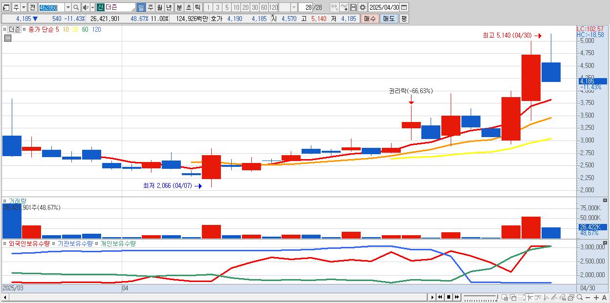Click the window grid layout icon at bottom
The width and height of the screenshot is (610, 303).
coord(504,297)
